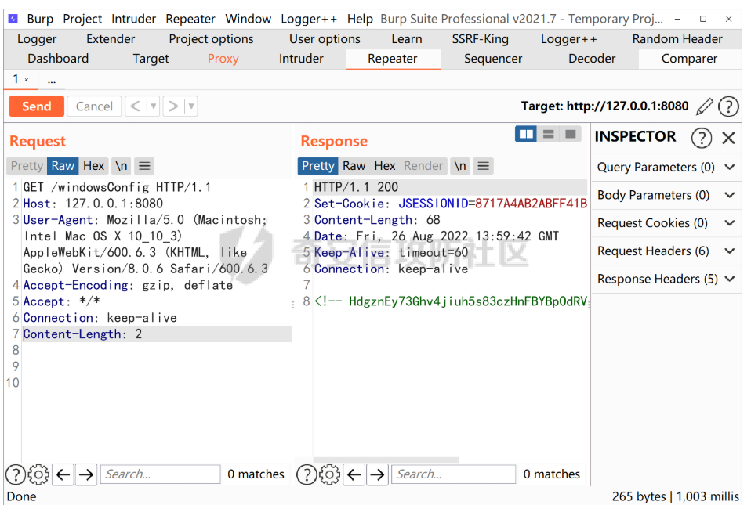Edit target with the pencil icon
751x505 pixels.
click(x=704, y=106)
